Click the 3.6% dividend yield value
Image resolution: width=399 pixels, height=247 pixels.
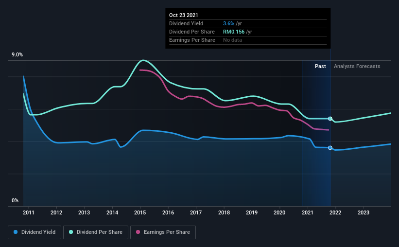[x=228, y=23]
